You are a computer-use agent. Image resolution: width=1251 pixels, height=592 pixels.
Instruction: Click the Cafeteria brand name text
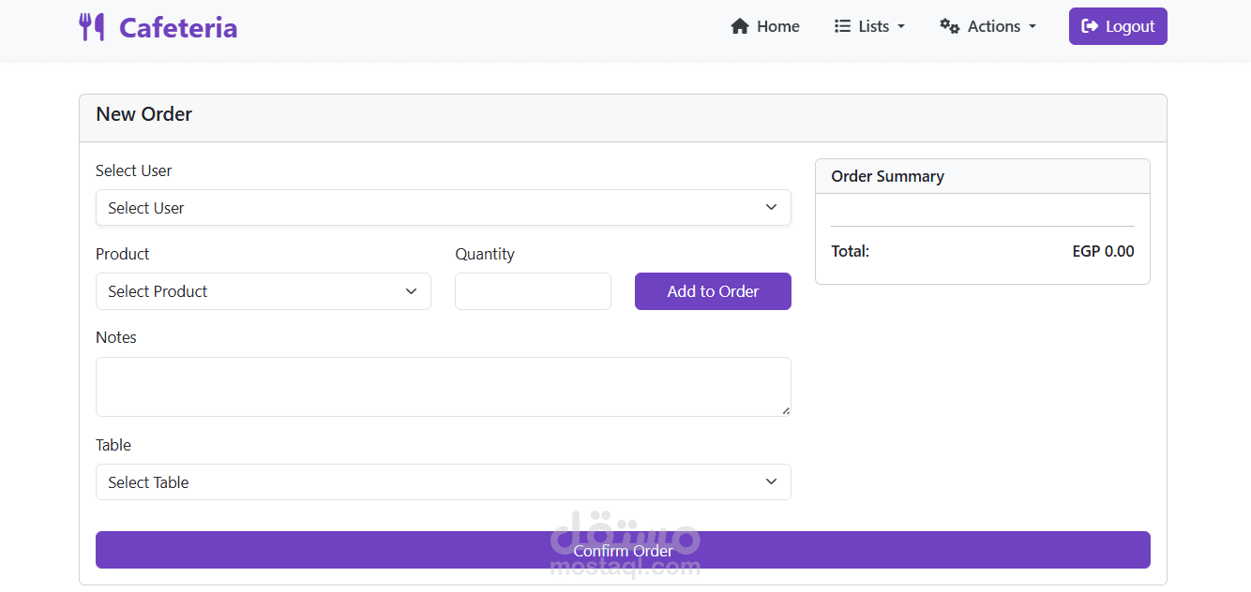click(x=178, y=27)
